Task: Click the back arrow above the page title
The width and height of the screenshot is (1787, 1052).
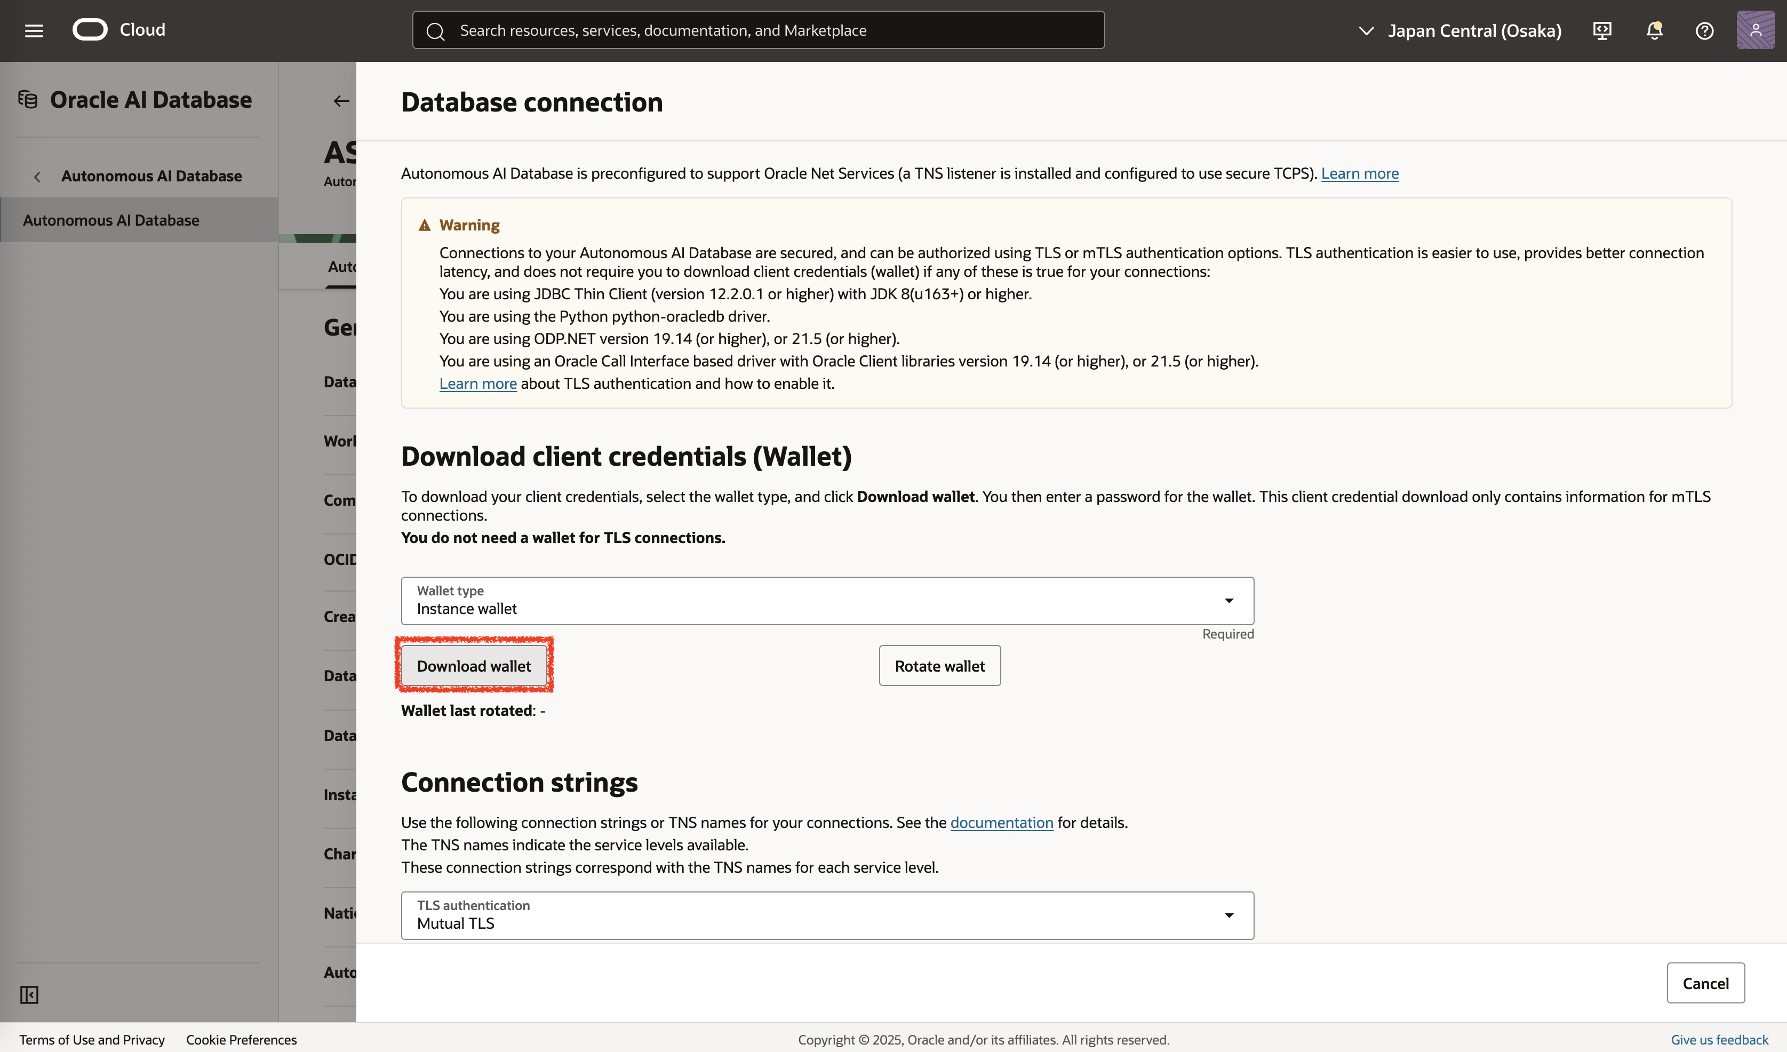Action: [341, 101]
